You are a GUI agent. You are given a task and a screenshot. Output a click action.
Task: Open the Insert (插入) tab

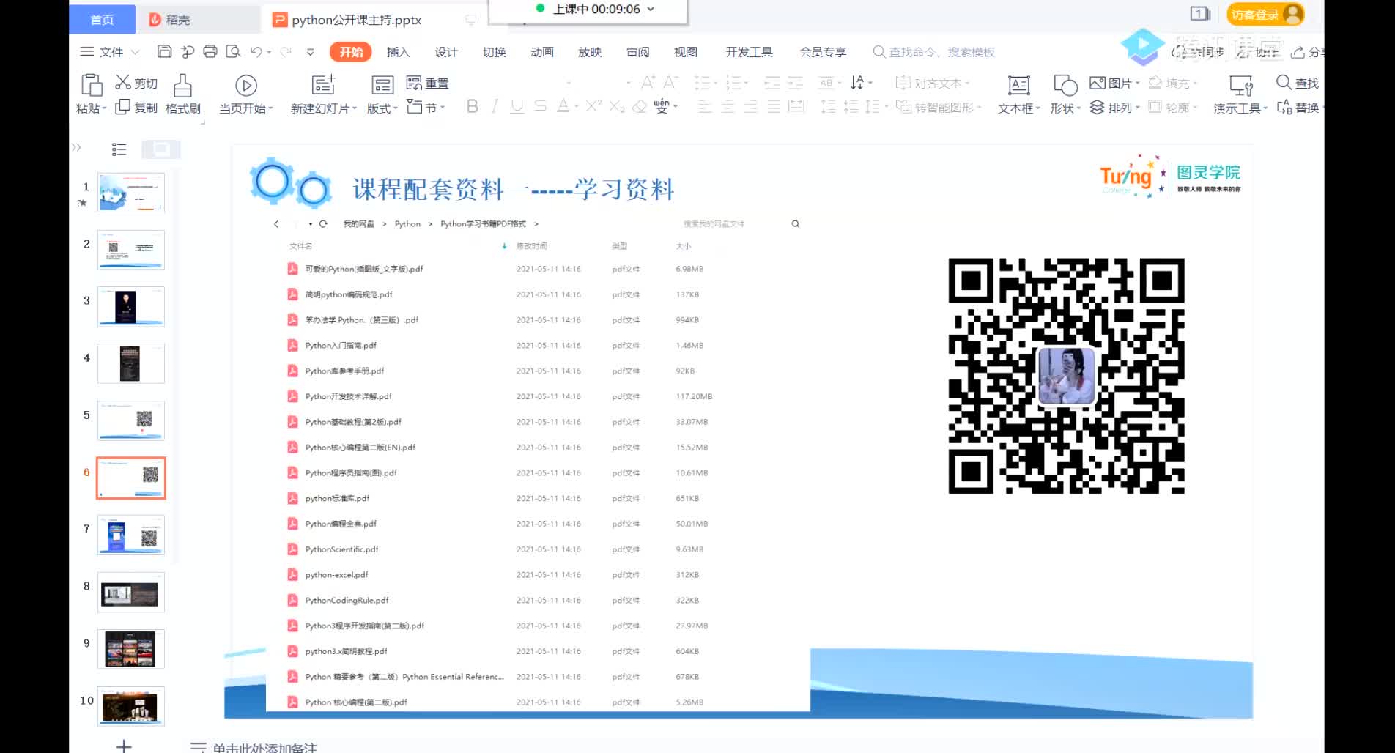(398, 52)
